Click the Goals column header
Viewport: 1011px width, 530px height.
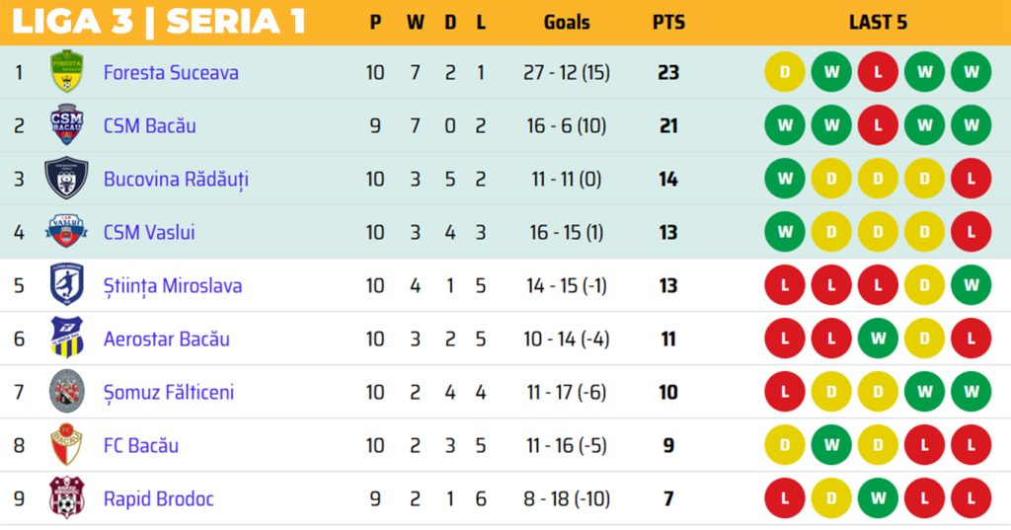[567, 22]
